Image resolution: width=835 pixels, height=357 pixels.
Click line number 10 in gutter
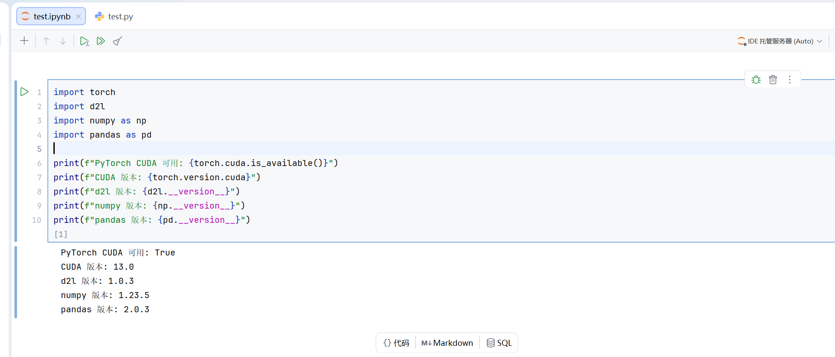(x=37, y=220)
